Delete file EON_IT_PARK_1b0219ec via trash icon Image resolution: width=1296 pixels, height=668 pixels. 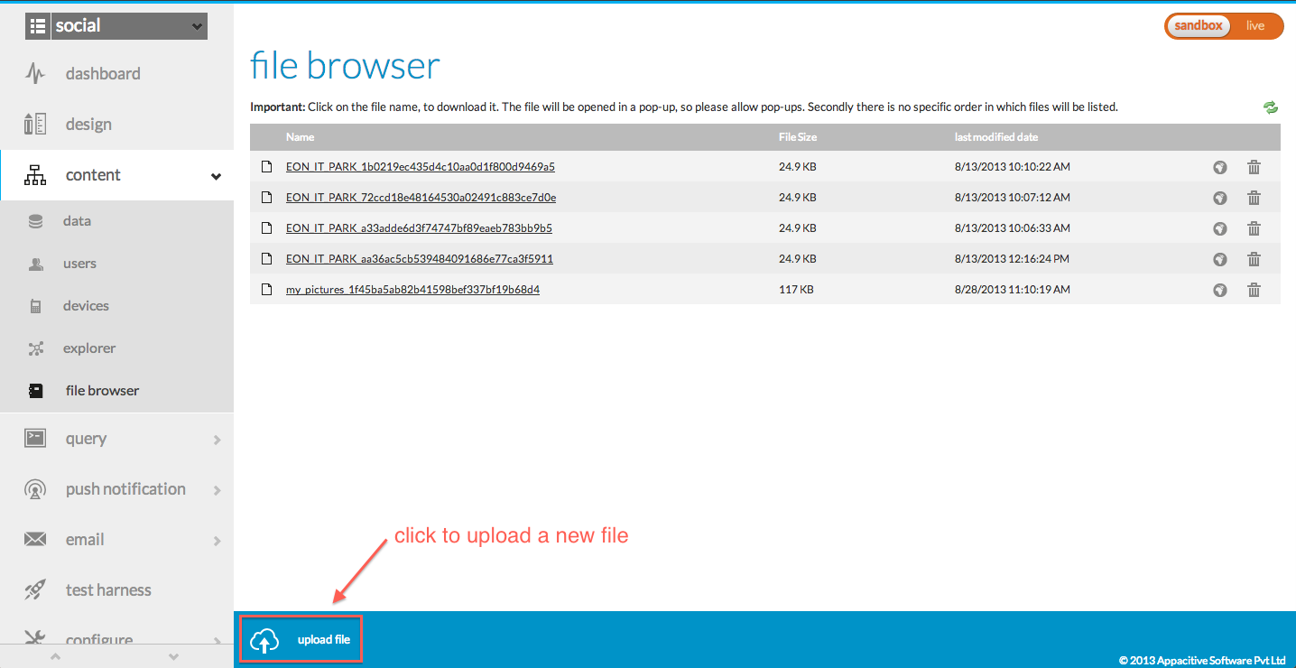point(1254,167)
